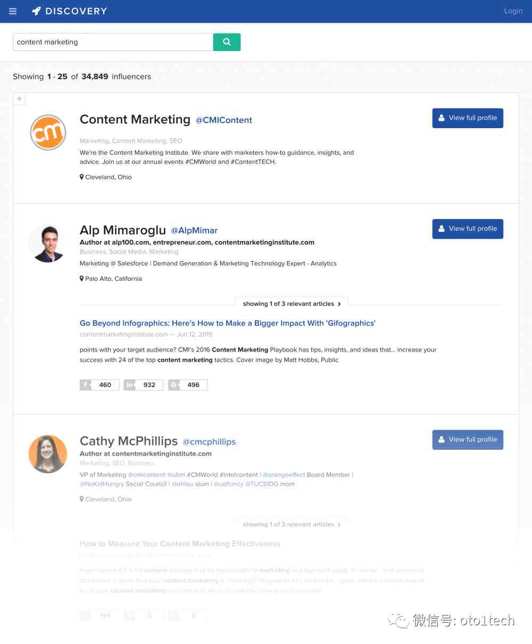Click the green search magnifier button
This screenshot has height=644, width=532.
point(227,42)
